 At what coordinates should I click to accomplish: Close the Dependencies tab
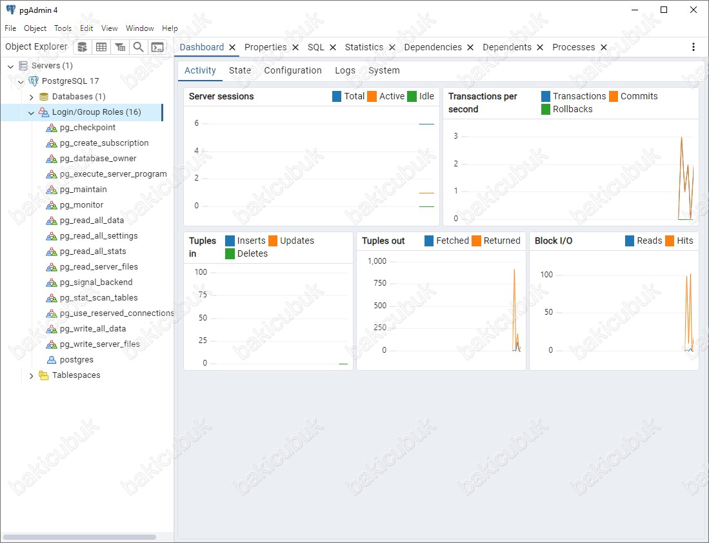(x=470, y=48)
